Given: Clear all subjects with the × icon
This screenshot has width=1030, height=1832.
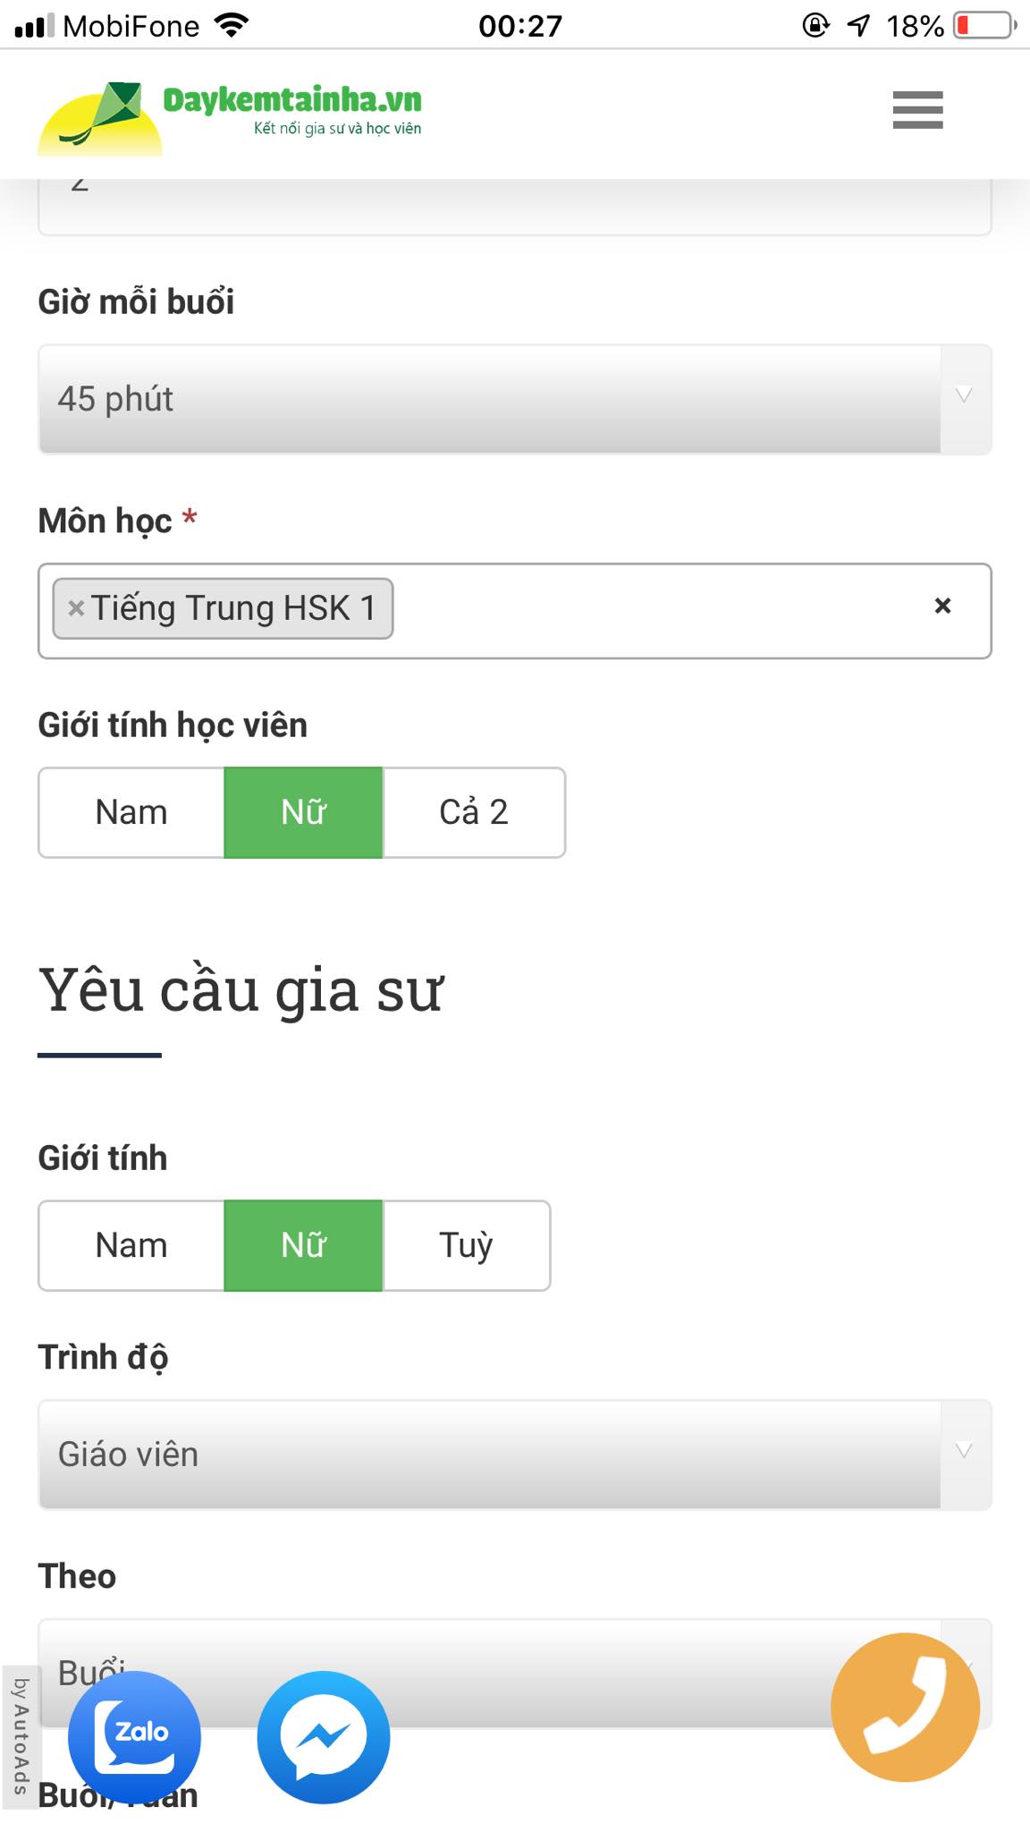Looking at the screenshot, I should pyautogui.click(x=943, y=606).
